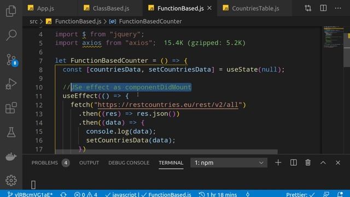Show the OUTPUT panel tab
Screen dimensions: 350x197
pos(89,163)
